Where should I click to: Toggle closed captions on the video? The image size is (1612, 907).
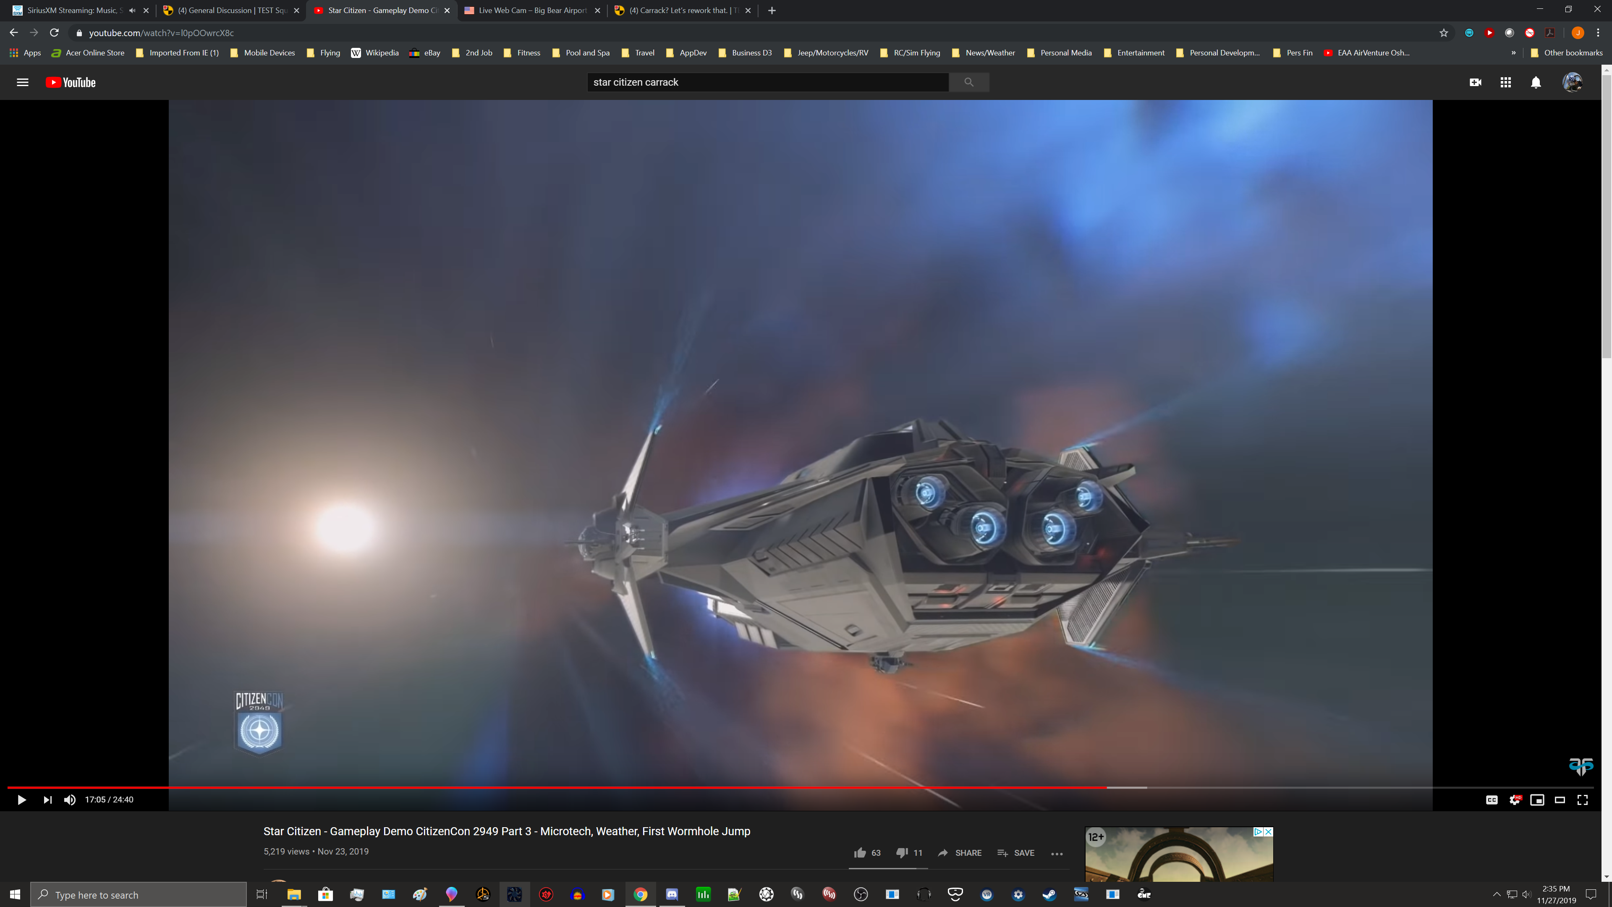coord(1492,800)
